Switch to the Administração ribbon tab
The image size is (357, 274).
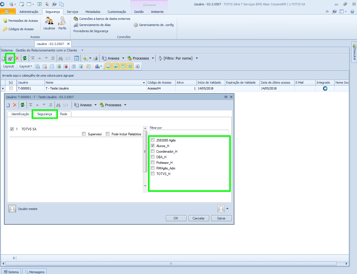[29, 12]
